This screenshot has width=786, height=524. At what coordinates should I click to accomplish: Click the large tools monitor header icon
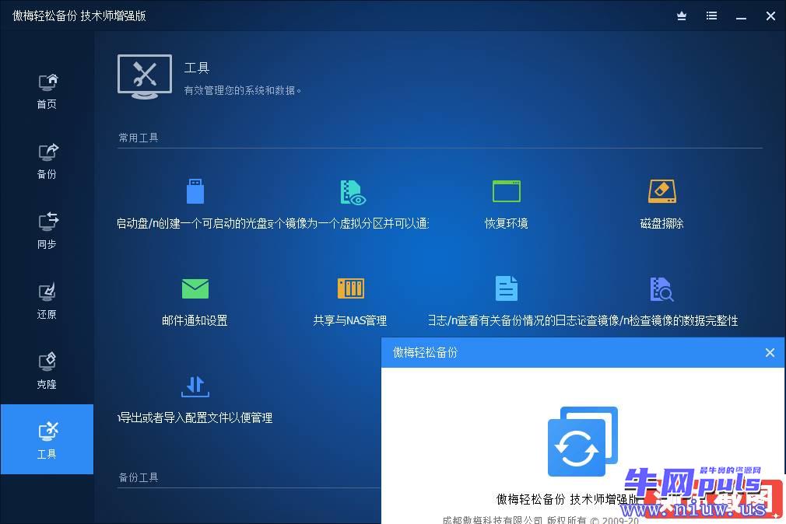(x=145, y=77)
